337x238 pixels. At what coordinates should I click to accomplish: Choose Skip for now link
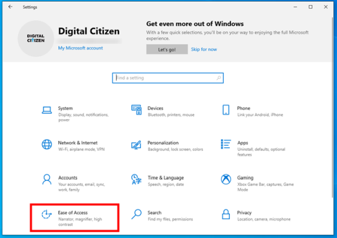click(x=204, y=49)
